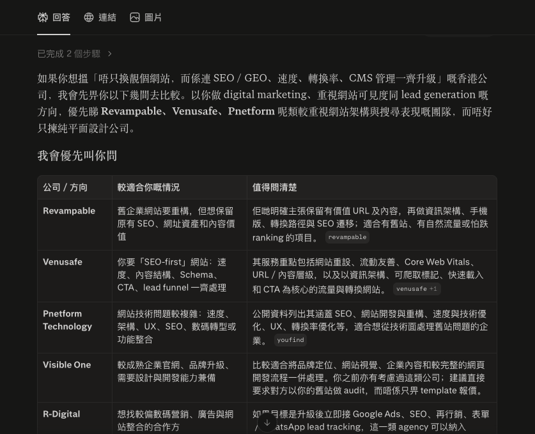
Task: Click the 我會優先叫你問 heading
Action: (77, 156)
